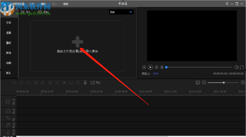Click the trash delete icon
The image size is (246, 137).
pos(43,83)
